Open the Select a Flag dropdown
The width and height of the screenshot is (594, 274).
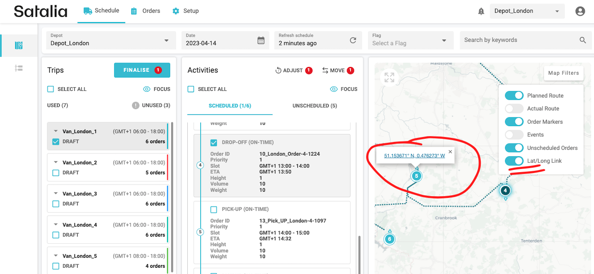409,40
